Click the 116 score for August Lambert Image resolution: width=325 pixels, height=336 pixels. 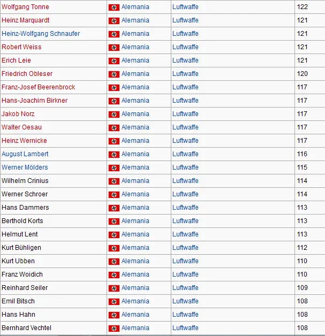[302, 154]
